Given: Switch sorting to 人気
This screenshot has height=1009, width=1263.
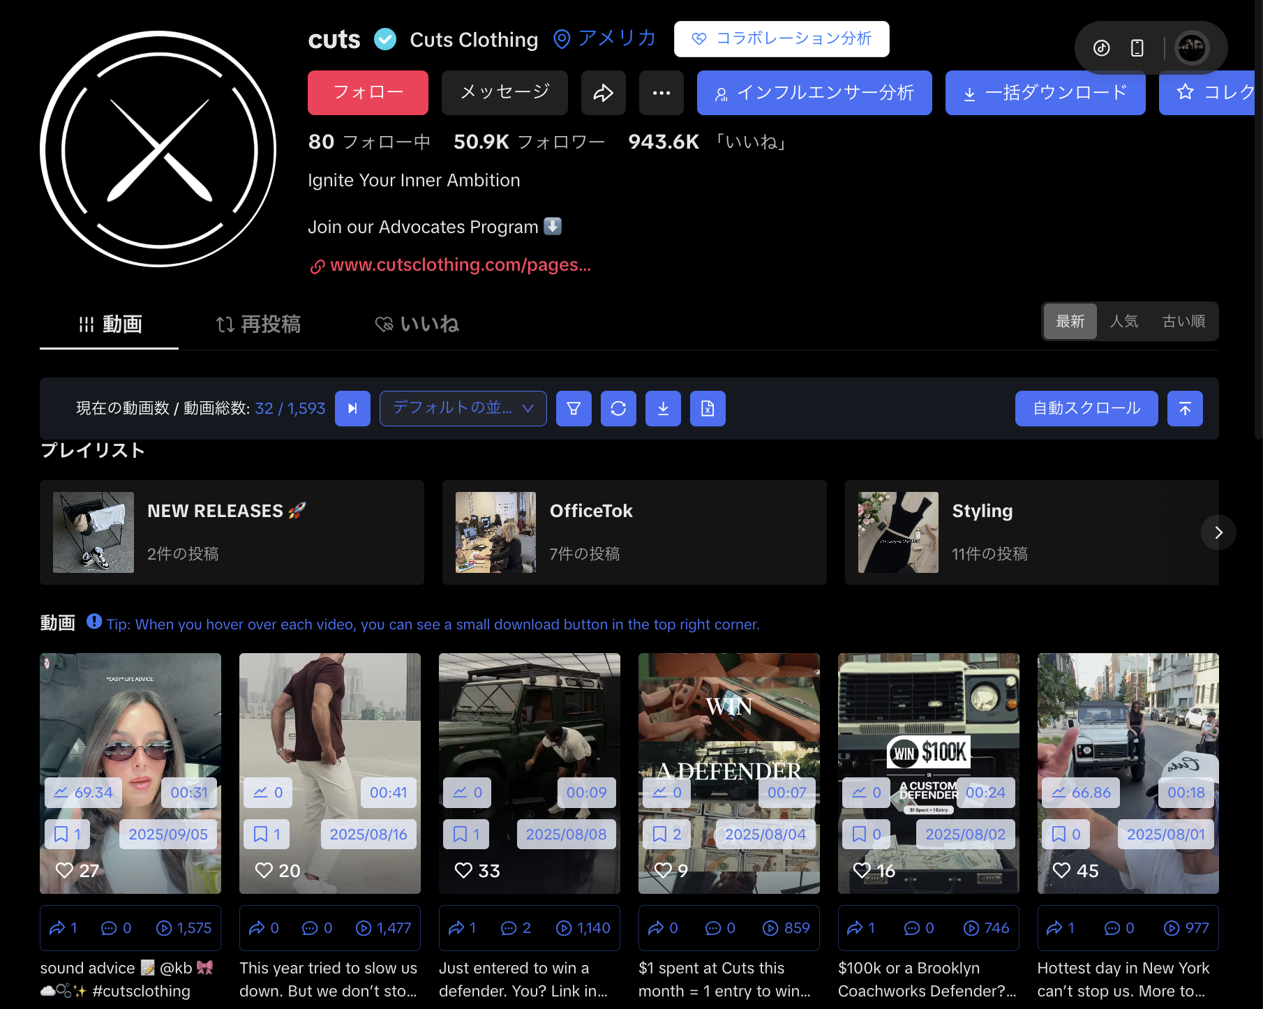Looking at the screenshot, I should pos(1123,321).
